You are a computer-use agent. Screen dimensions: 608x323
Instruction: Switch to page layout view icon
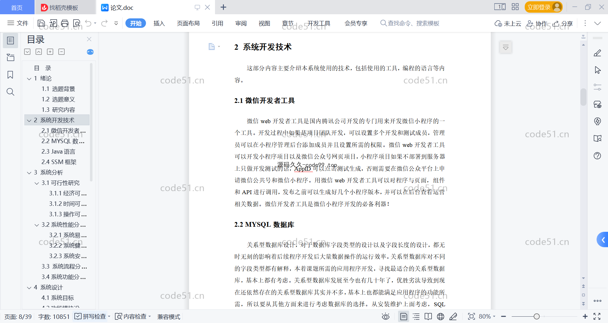[x=403, y=316]
